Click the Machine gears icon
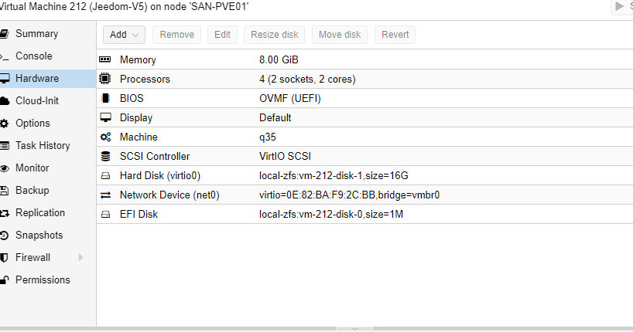Image resolution: width=633 pixels, height=332 pixels. (106, 137)
